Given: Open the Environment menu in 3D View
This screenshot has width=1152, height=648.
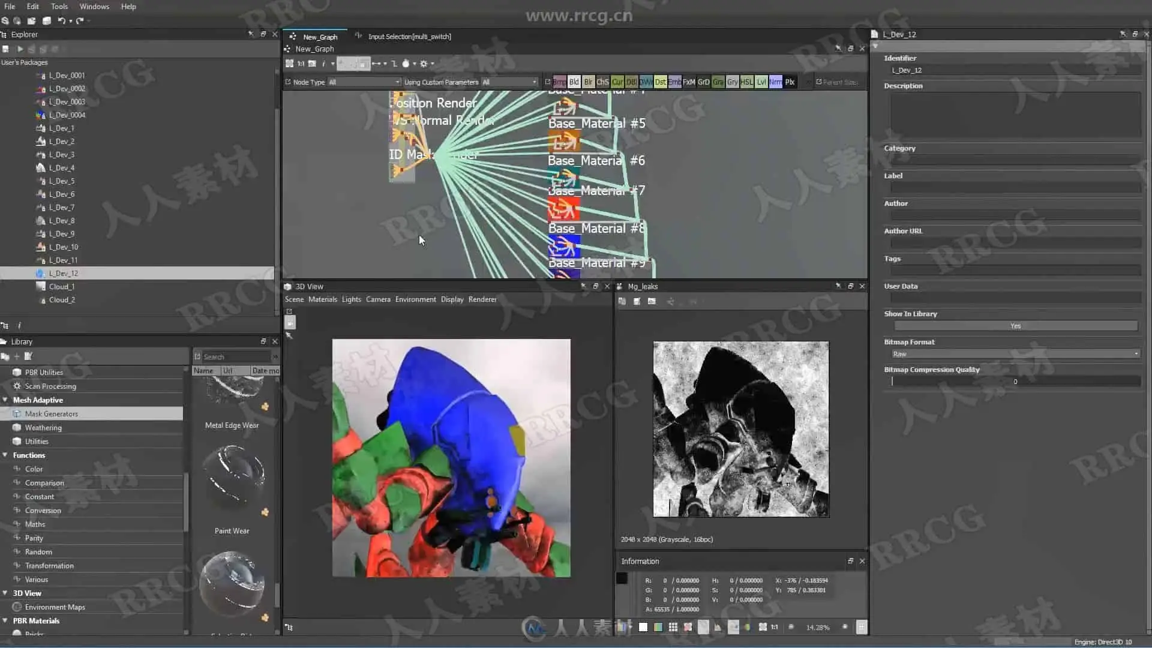Looking at the screenshot, I should [x=415, y=299].
